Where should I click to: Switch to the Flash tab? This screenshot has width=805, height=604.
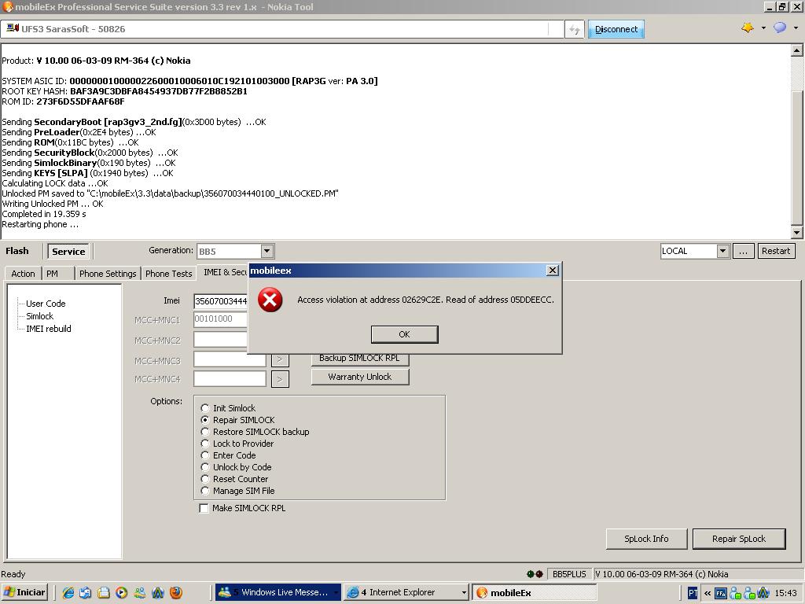click(17, 251)
